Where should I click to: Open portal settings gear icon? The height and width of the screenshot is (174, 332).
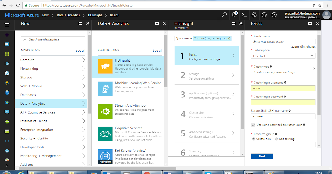[254, 15]
